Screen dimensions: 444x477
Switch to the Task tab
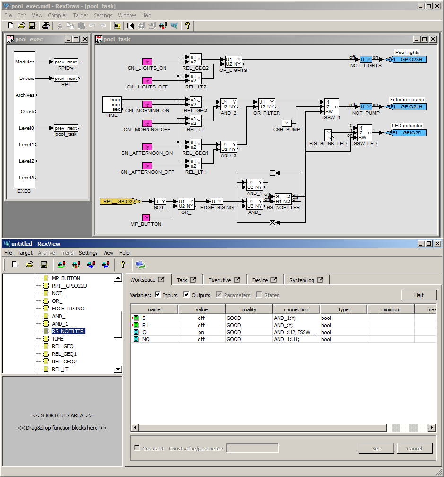pos(186,280)
